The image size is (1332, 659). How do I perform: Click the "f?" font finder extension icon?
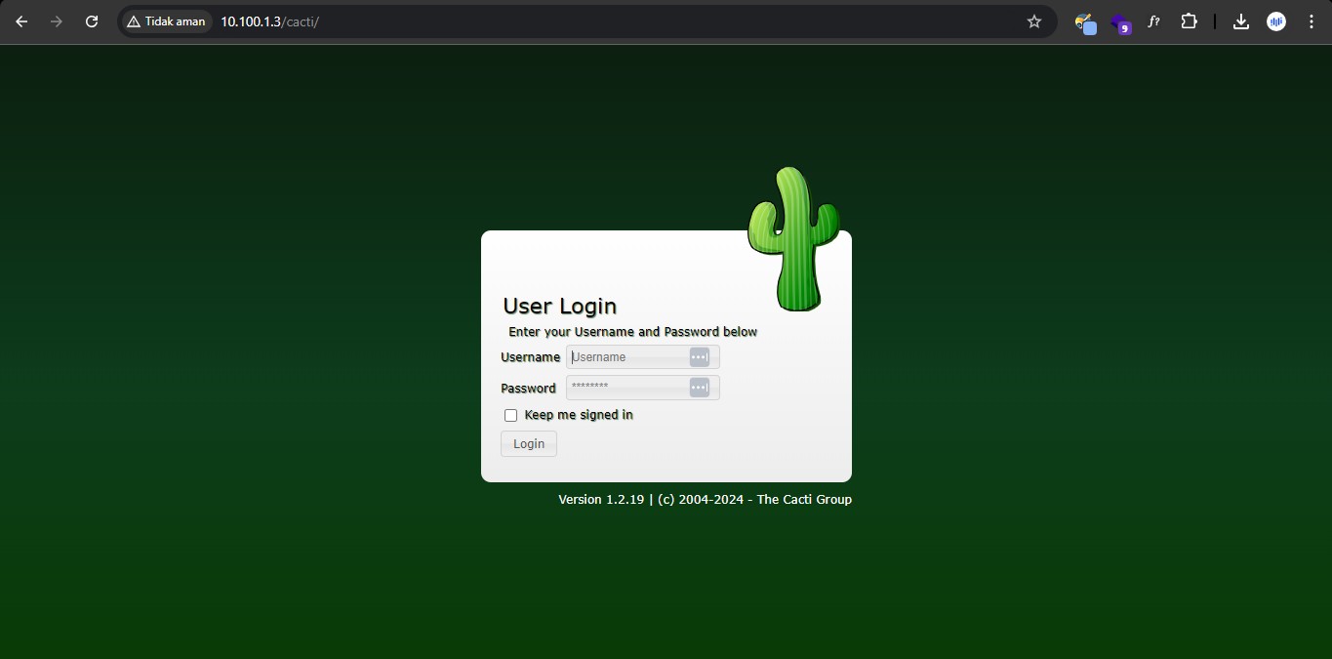tap(1153, 21)
